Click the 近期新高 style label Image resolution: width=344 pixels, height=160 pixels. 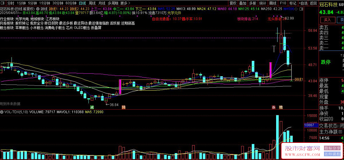(x=128, y=23)
